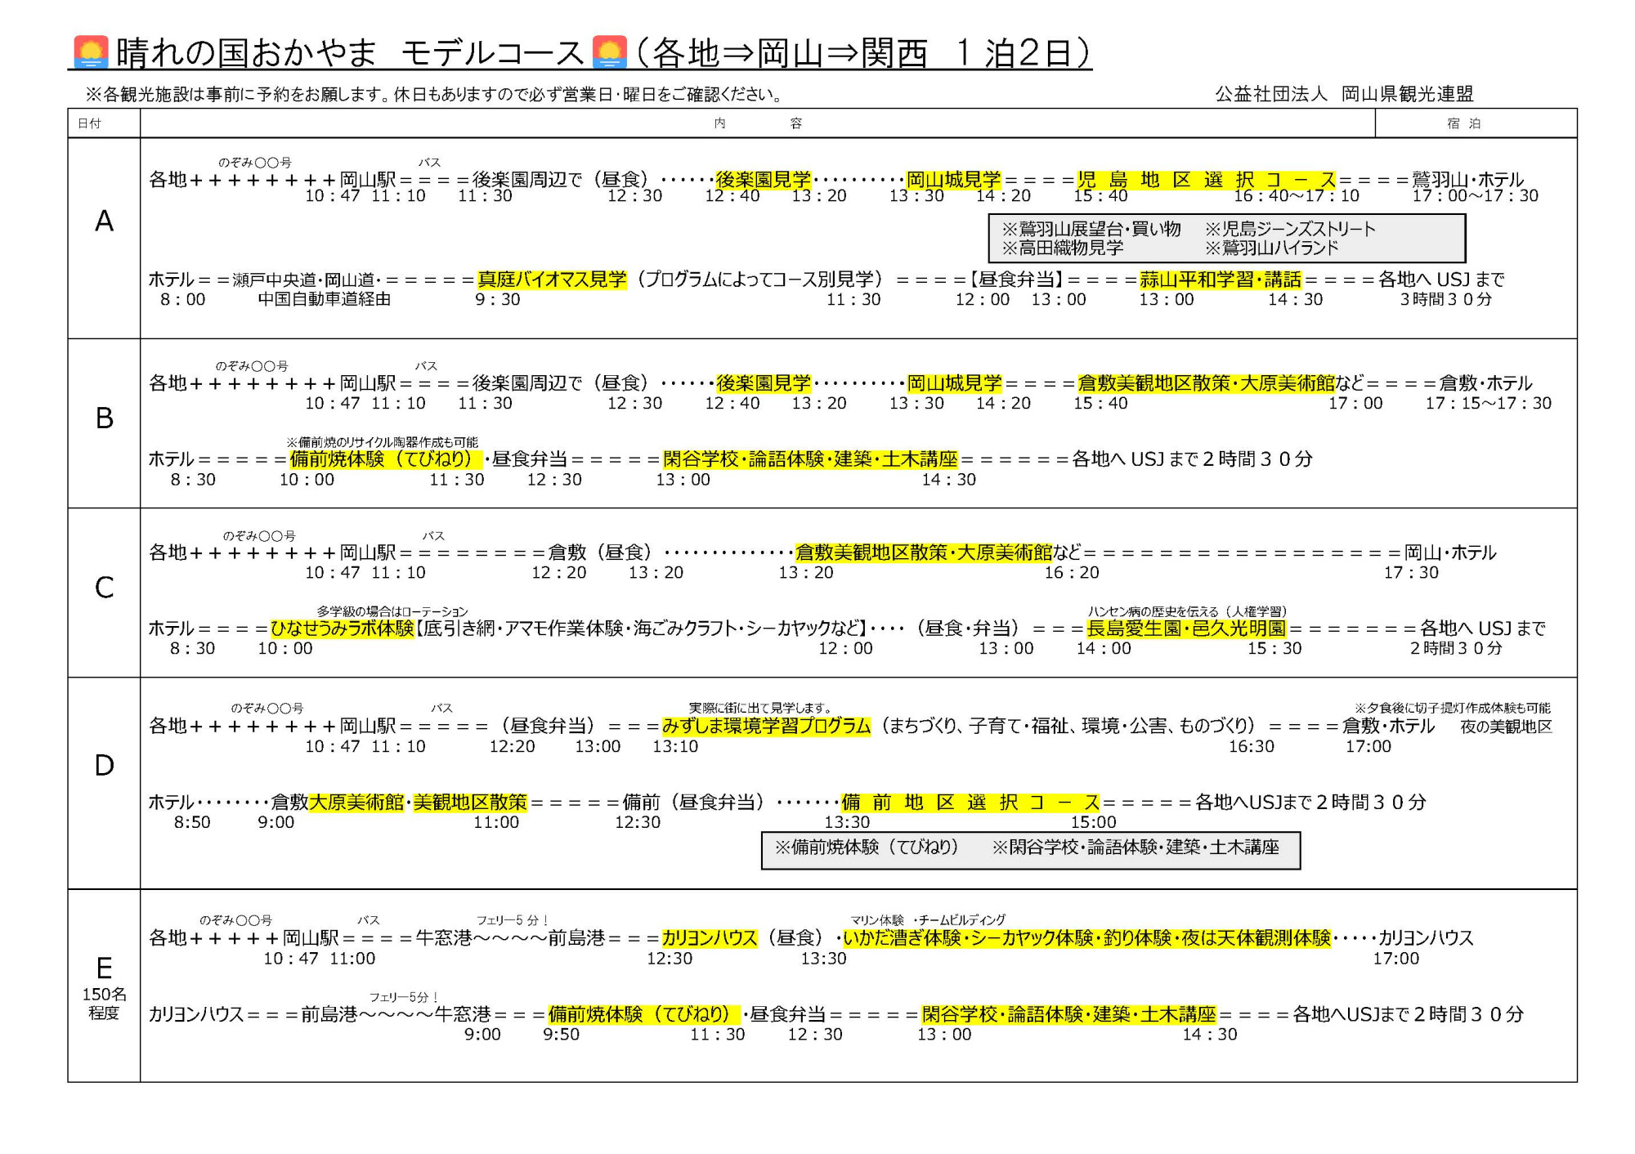The image size is (1635, 1154).
Task: Select highlighted 蒜山平和学習・講話 text
Action: pos(1220,280)
